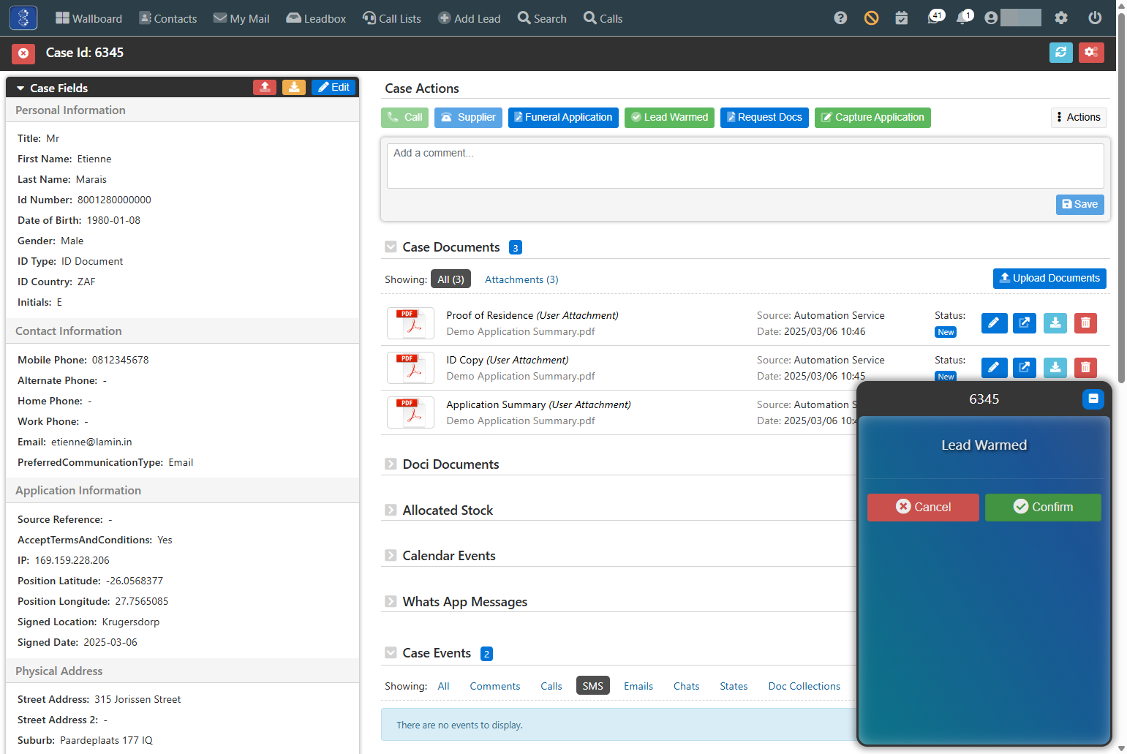Open the Actions dropdown menu
1127x754 pixels.
[x=1079, y=118]
